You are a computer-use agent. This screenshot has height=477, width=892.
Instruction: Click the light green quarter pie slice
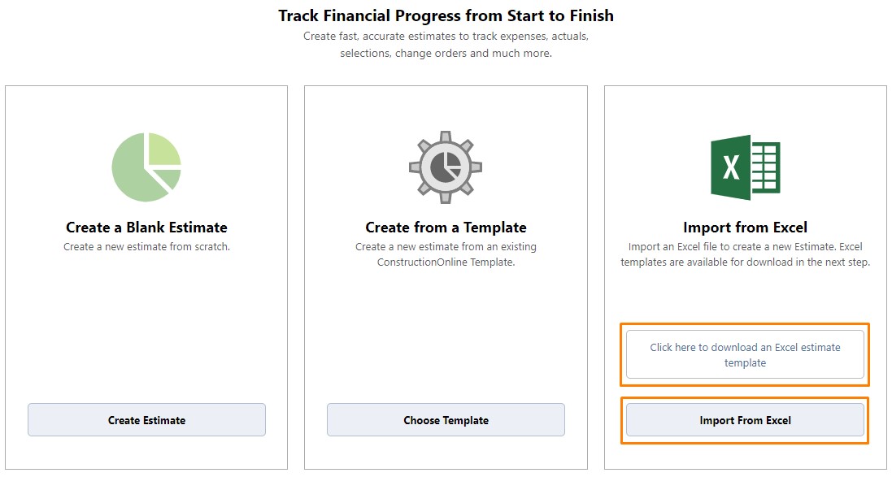[164, 149]
